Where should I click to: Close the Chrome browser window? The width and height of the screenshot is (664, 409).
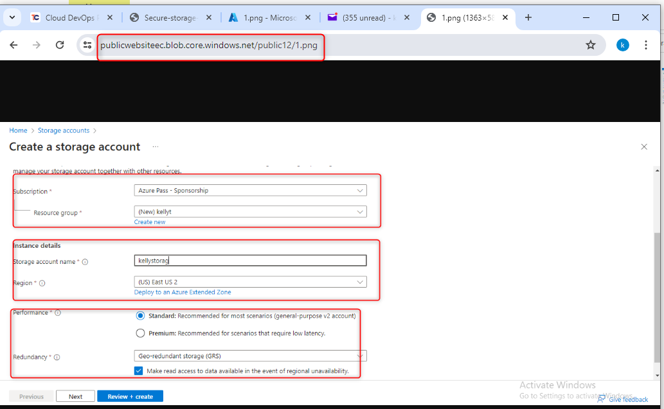pos(645,17)
